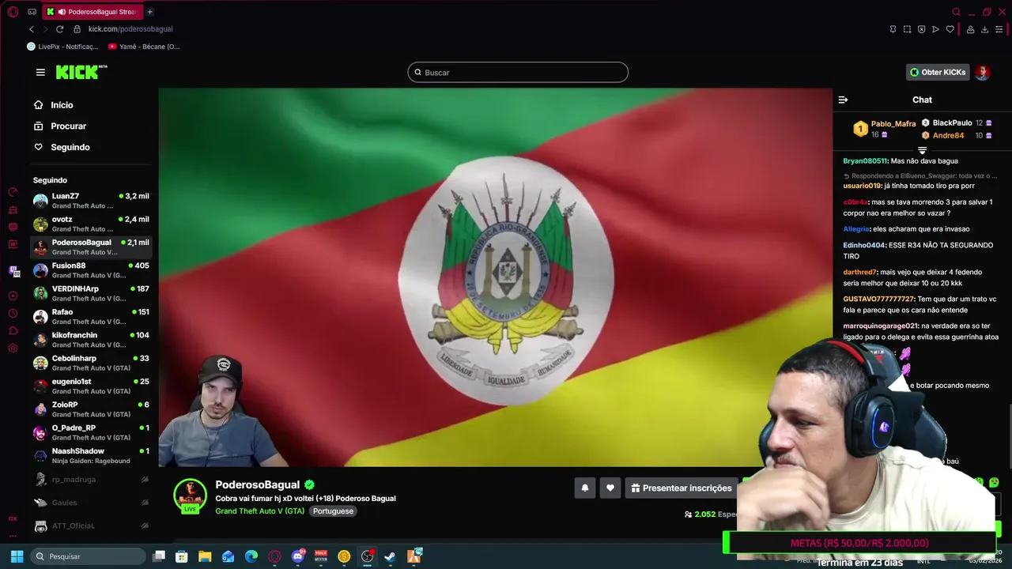Click GUSTAVO777777727 username in chat
This screenshot has height=569, width=1012.
[x=878, y=299]
